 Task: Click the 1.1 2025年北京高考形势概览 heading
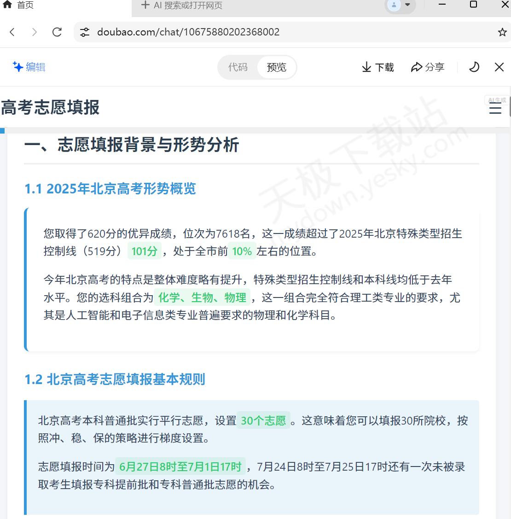click(x=110, y=189)
